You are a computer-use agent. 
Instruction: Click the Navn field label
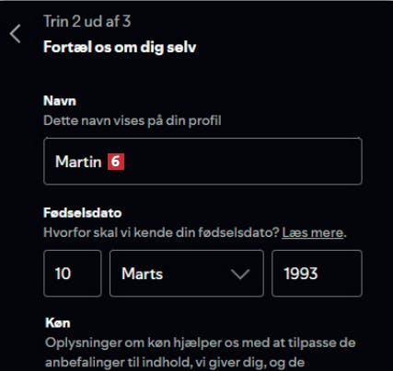pyautogui.click(x=60, y=101)
